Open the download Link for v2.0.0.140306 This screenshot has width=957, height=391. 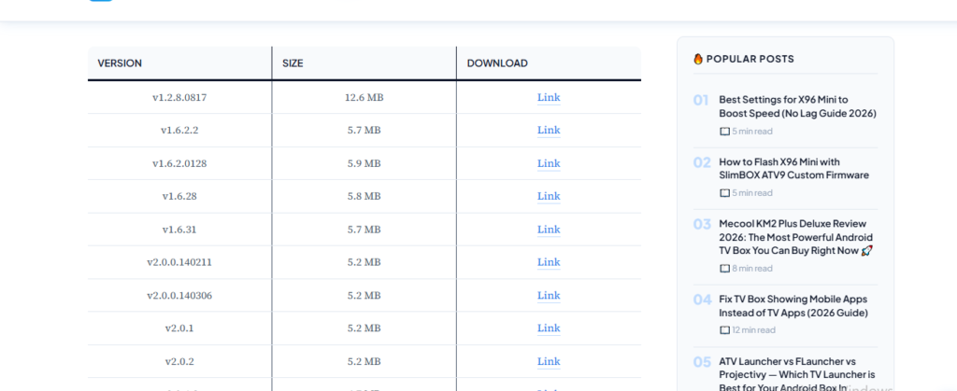(549, 296)
